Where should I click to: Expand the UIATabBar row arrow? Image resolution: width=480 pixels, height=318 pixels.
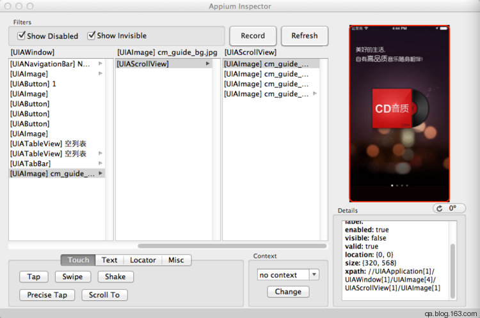100,163
